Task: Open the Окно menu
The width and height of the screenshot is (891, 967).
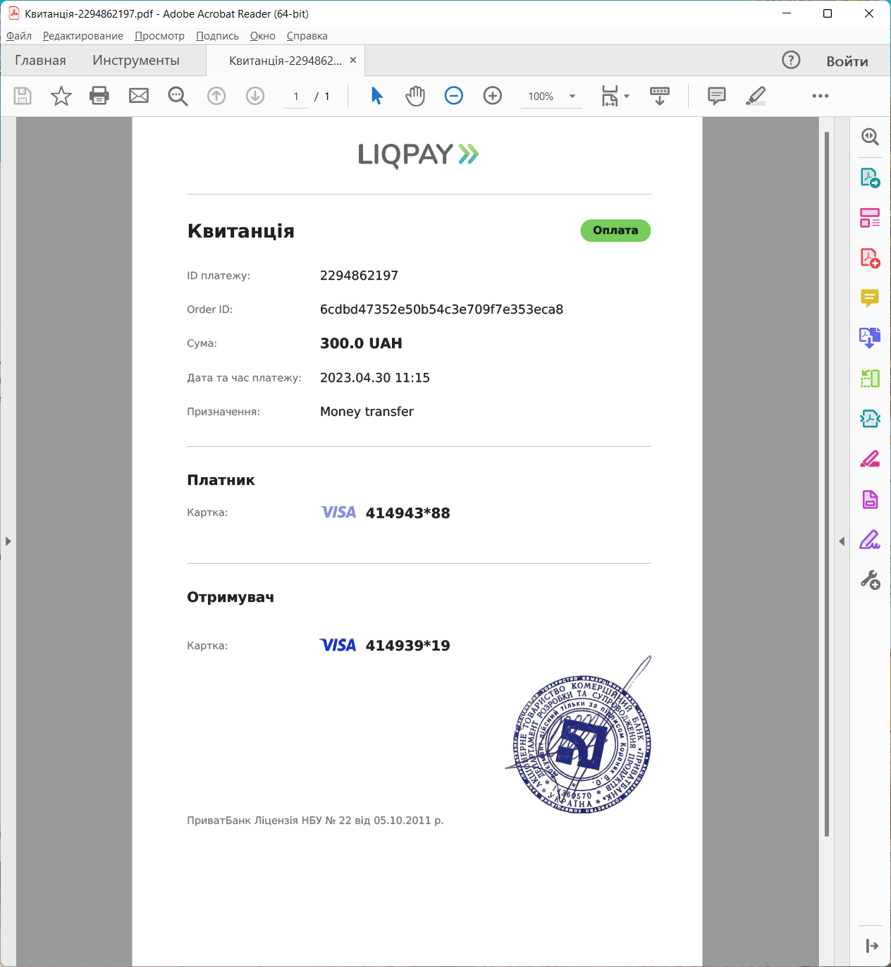Action: pyautogui.click(x=263, y=36)
